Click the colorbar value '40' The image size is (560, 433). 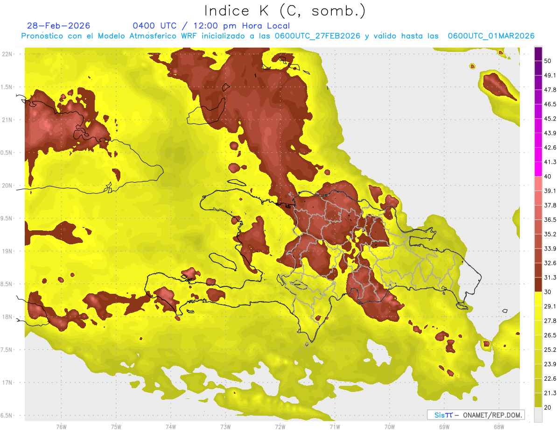click(548, 177)
